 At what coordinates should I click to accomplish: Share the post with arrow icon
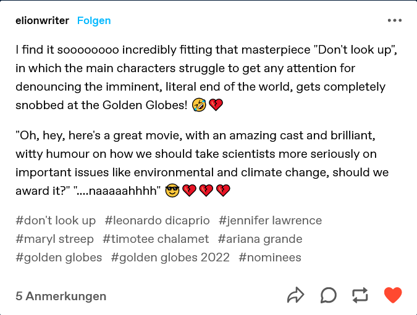pyautogui.click(x=296, y=295)
